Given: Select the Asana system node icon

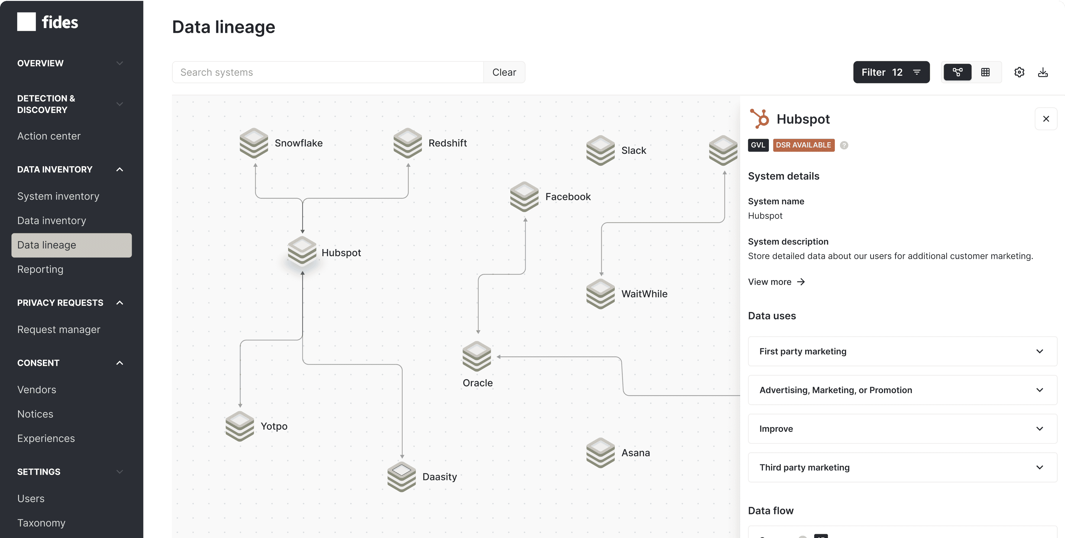Looking at the screenshot, I should (600, 453).
